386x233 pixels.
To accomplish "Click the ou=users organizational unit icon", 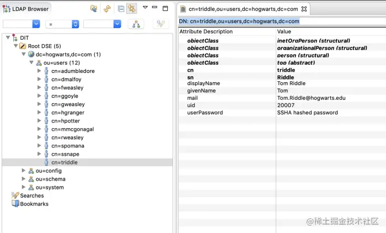I will pyautogui.click(x=39, y=62).
